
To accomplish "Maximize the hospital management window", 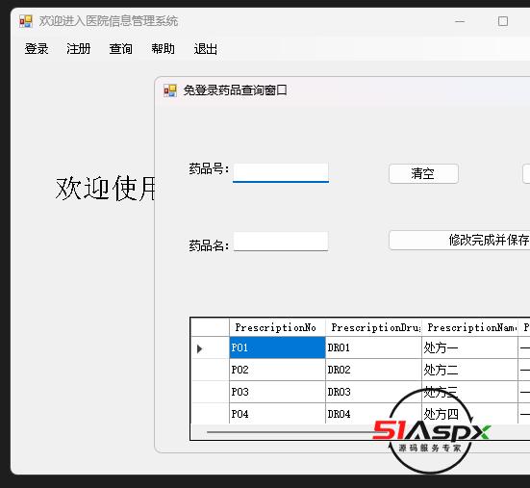I will (x=503, y=21).
